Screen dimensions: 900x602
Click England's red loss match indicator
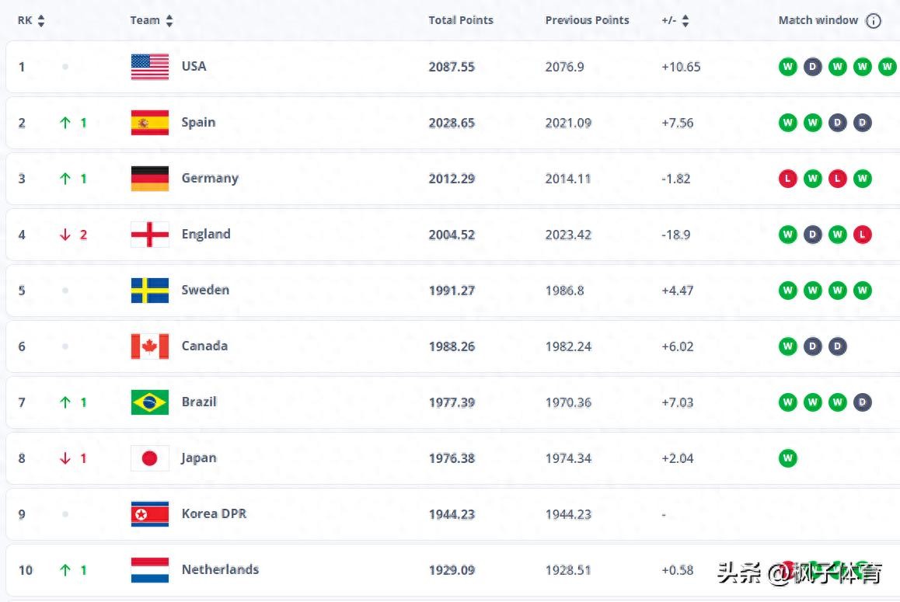point(862,235)
